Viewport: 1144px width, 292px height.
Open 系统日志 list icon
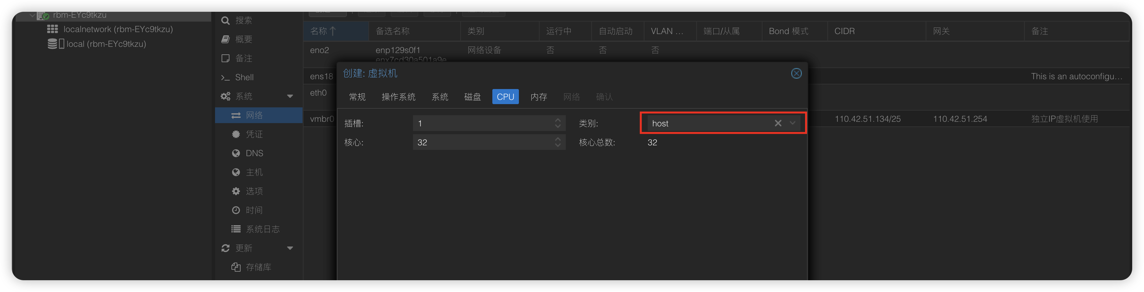click(x=236, y=229)
